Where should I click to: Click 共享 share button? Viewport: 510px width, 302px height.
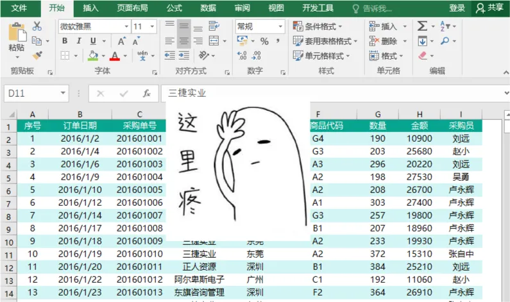[x=490, y=8]
